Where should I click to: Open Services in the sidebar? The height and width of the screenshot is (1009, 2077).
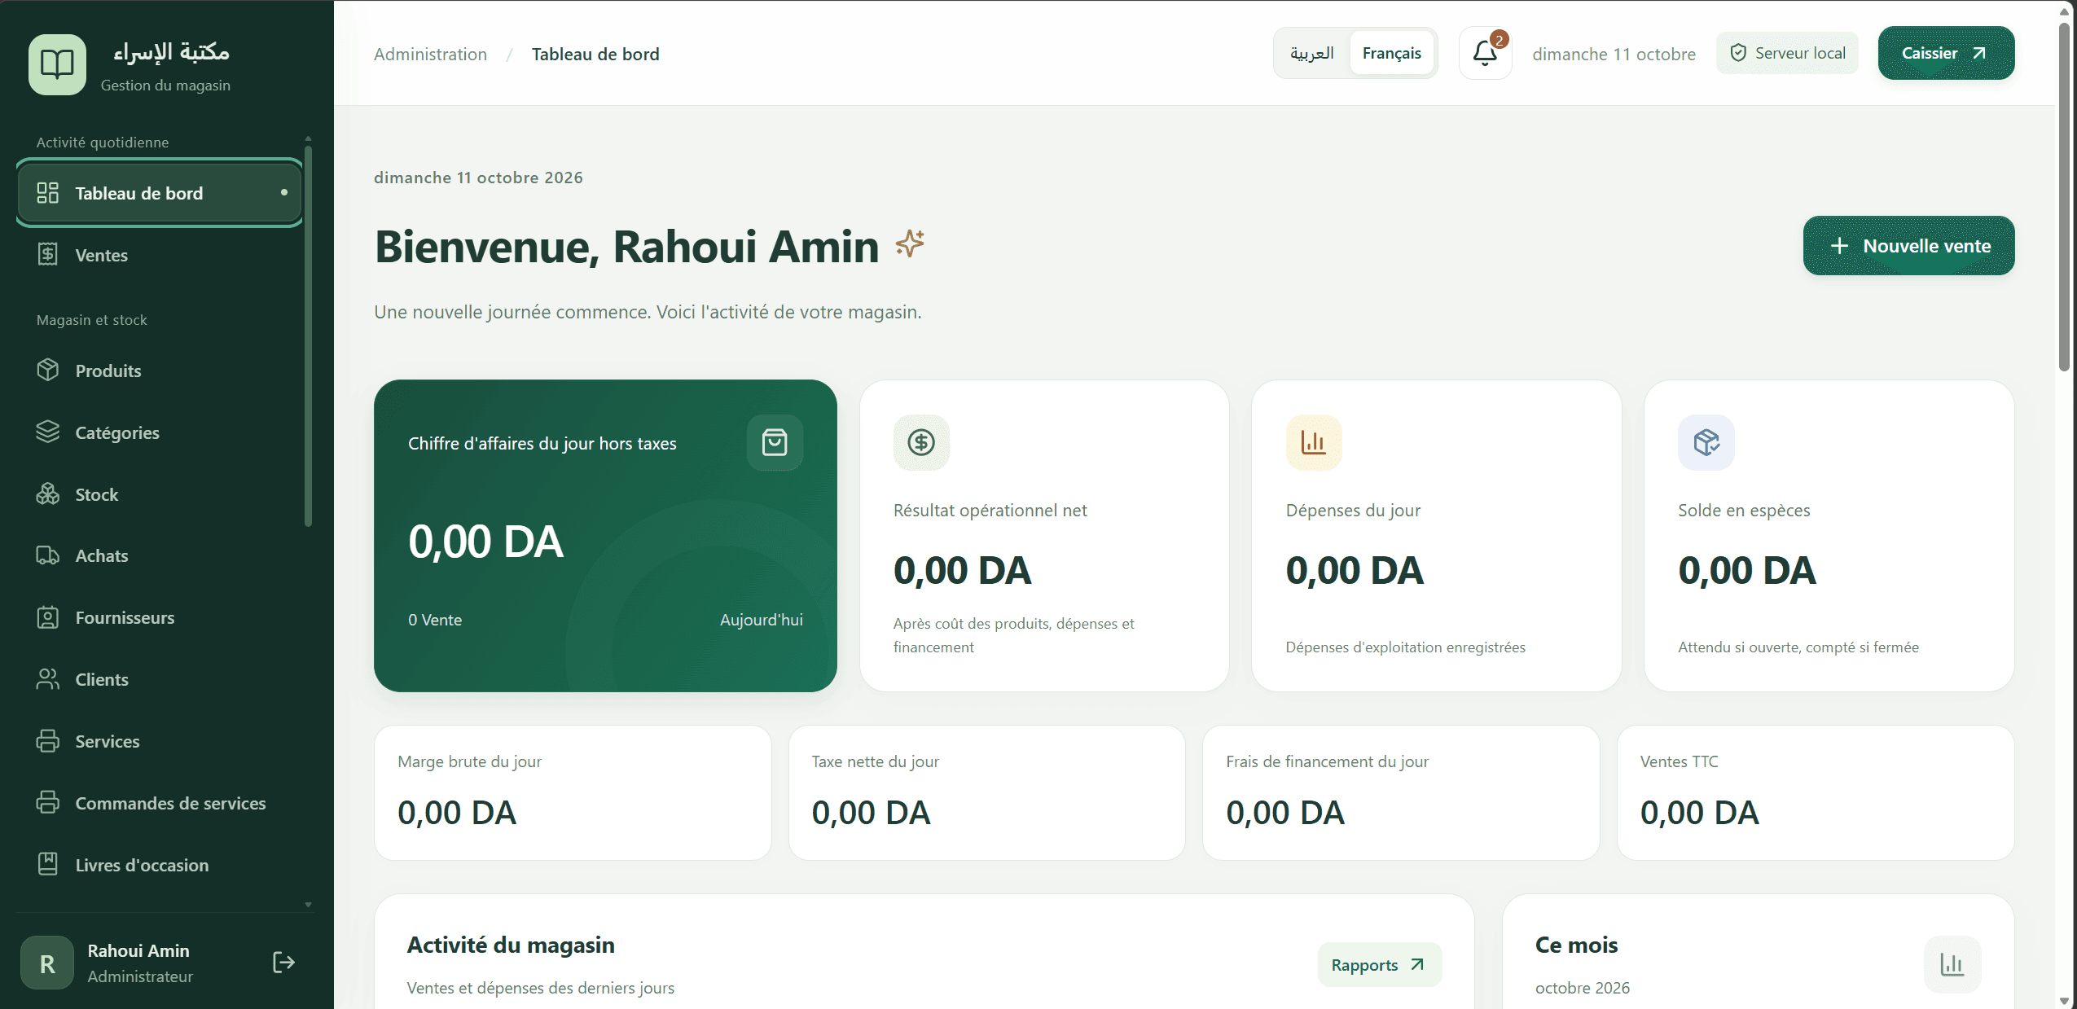(x=160, y=741)
